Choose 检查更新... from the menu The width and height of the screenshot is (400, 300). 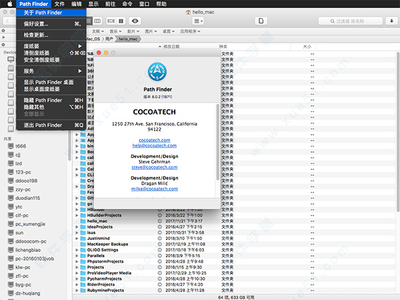pos(51,35)
